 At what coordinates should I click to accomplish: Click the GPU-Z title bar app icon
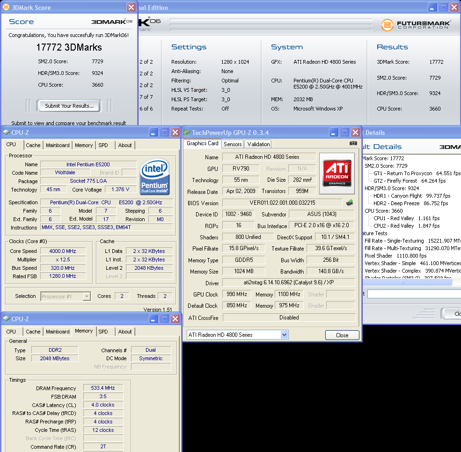[187, 133]
